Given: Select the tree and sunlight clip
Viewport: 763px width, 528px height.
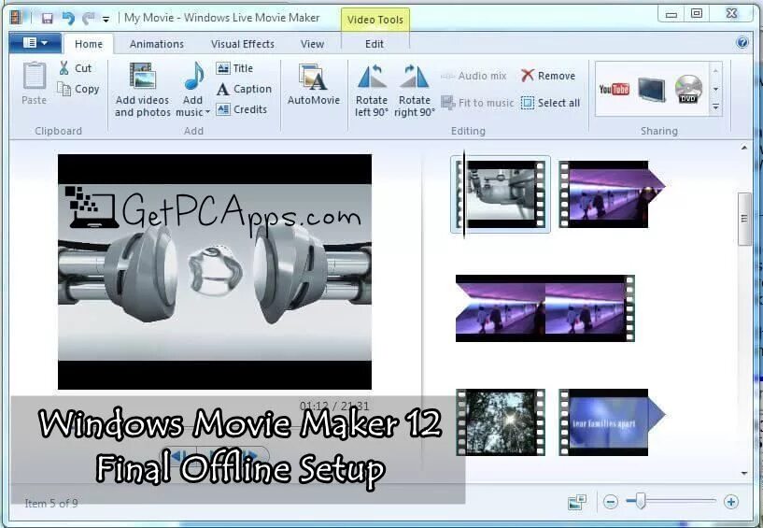Looking at the screenshot, I should 501,422.
